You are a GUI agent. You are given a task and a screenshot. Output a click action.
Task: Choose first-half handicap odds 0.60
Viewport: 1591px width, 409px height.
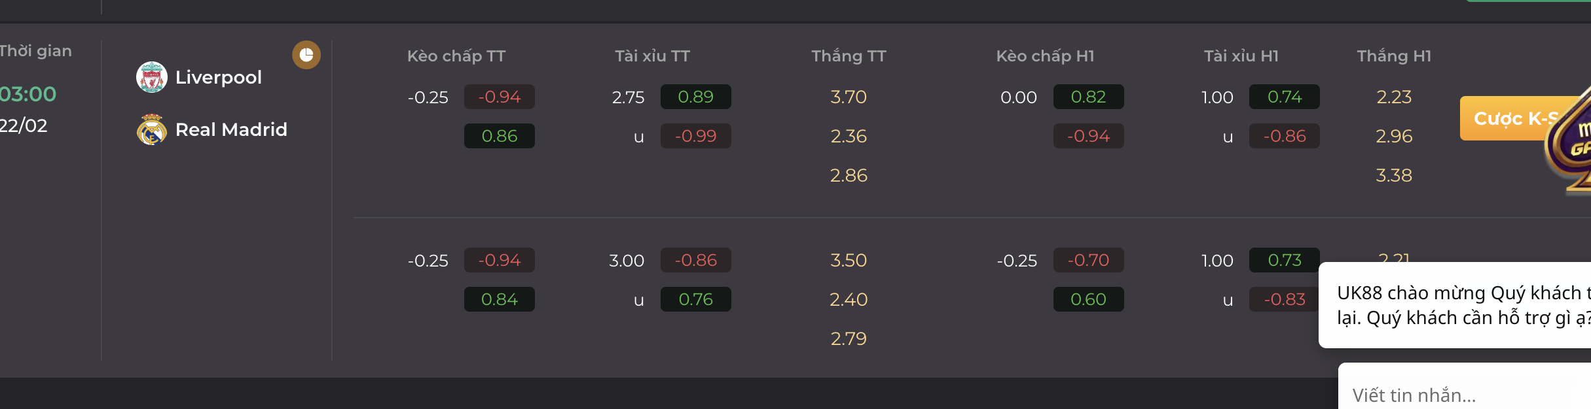pyautogui.click(x=1088, y=299)
